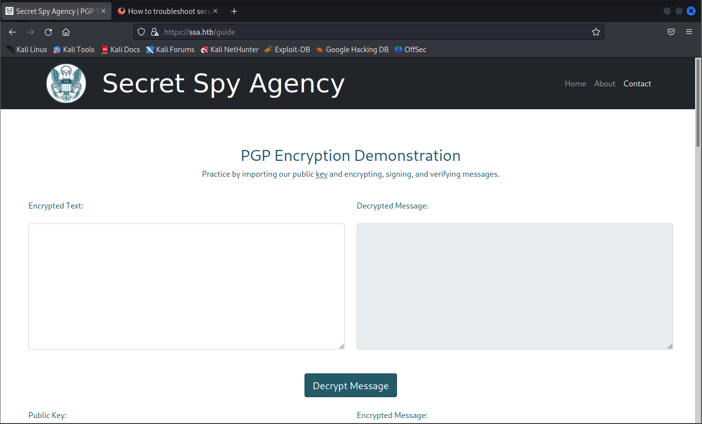702x424 pixels.
Task: Open the Save to Pocket icon
Action: (671, 32)
